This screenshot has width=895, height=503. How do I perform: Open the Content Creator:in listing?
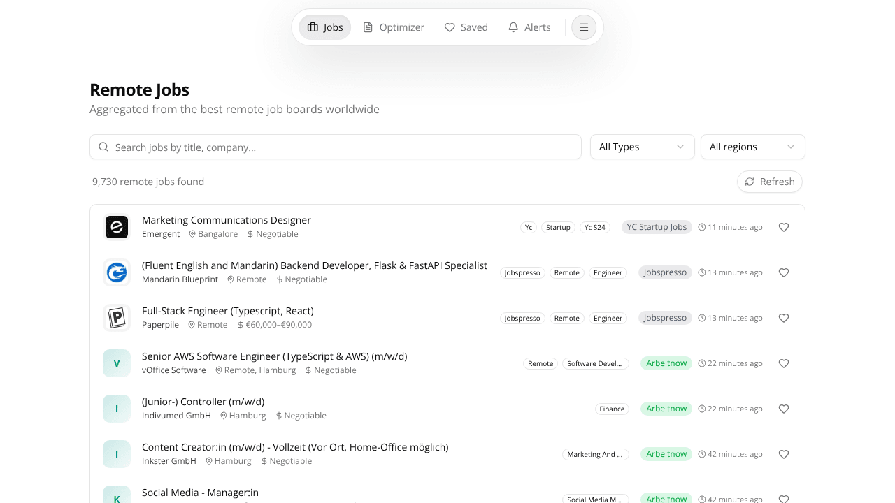click(295, 447)
